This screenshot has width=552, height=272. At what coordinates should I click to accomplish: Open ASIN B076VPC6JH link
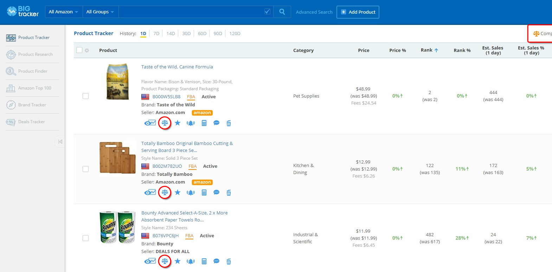(x=166, y=235)
